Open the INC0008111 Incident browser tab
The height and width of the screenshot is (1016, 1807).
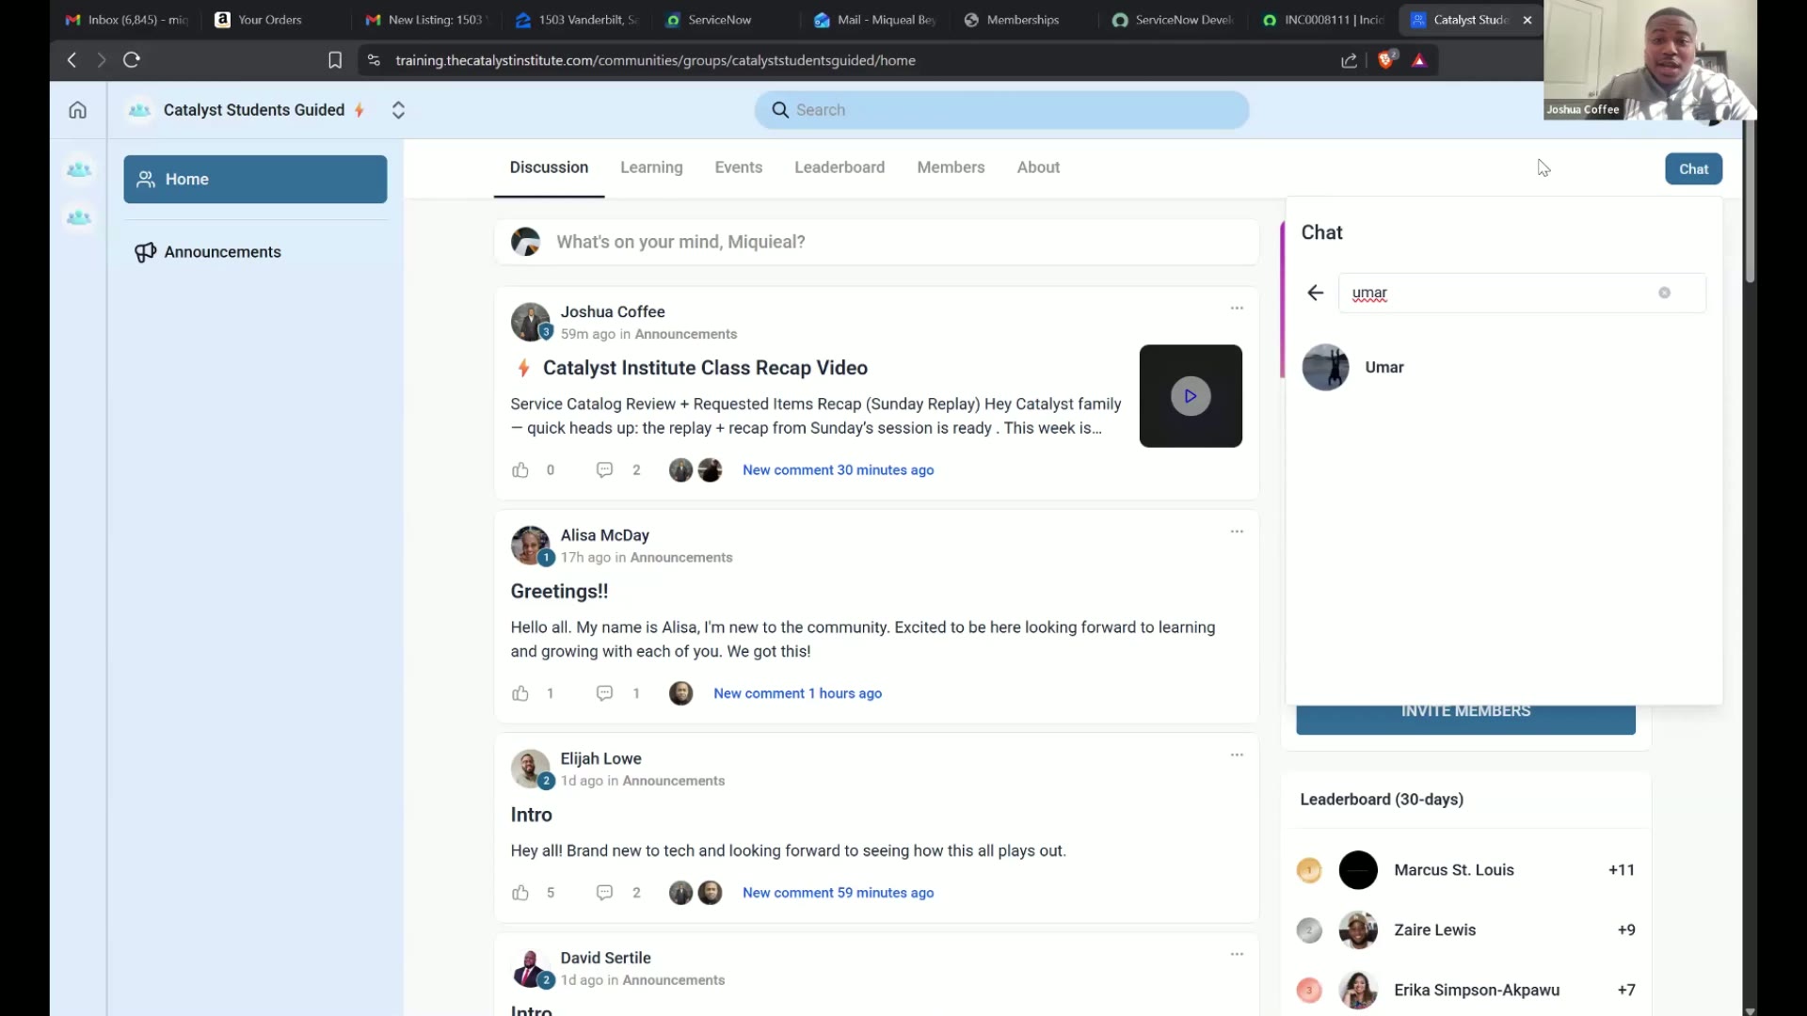click(1324, 20)
